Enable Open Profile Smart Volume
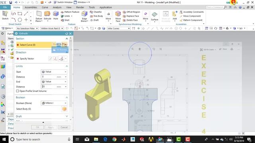The image size is (255, 143). 18,91
